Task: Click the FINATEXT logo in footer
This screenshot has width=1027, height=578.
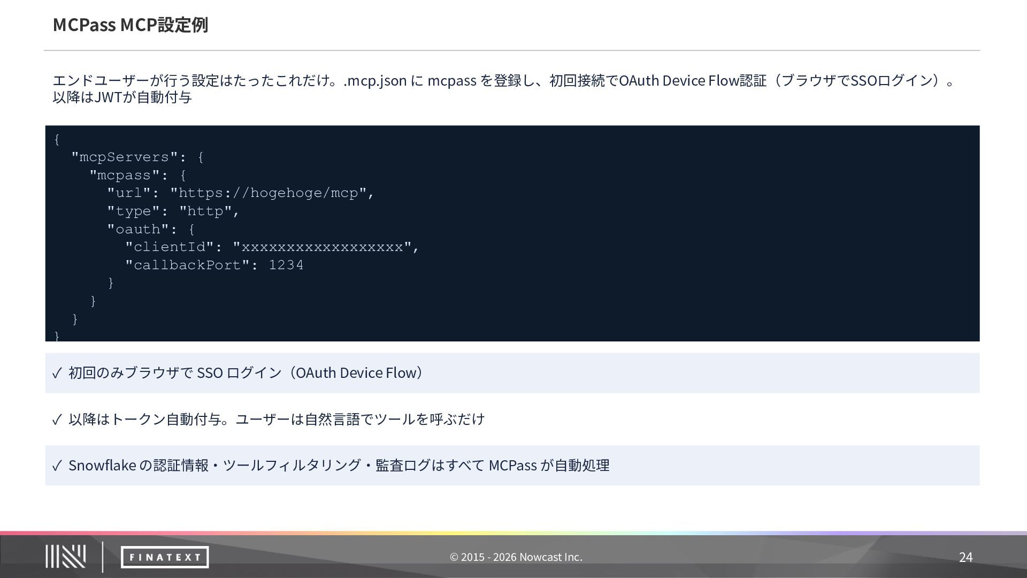Action: click(164, 557)
